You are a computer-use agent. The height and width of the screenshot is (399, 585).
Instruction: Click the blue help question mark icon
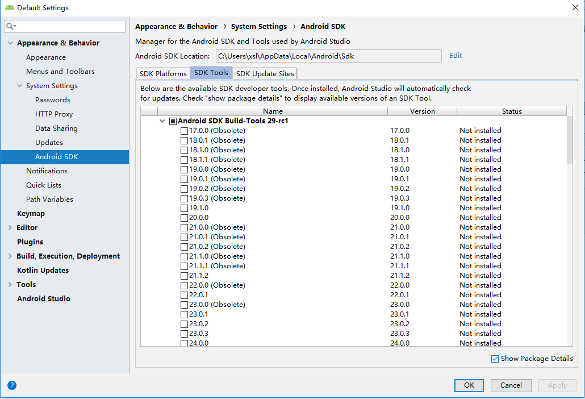point(12,385)
